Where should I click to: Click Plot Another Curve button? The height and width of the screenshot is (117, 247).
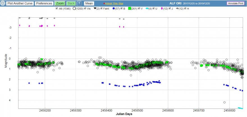click(x=20, y=4)
